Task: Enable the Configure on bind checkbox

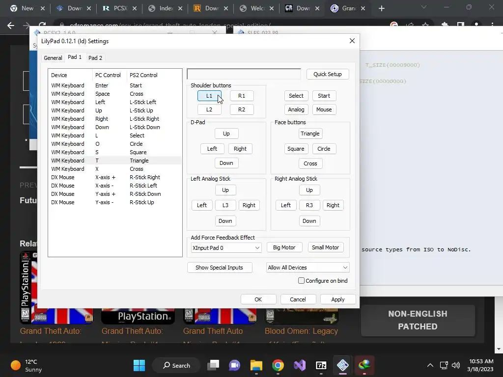Action: (x=301, y=280)
